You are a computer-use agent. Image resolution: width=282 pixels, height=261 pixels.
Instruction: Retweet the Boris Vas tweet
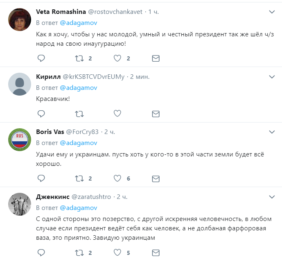79,178
